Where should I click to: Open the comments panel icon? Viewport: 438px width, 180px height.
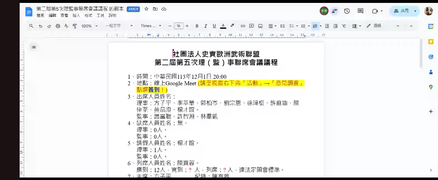[360, 11]
